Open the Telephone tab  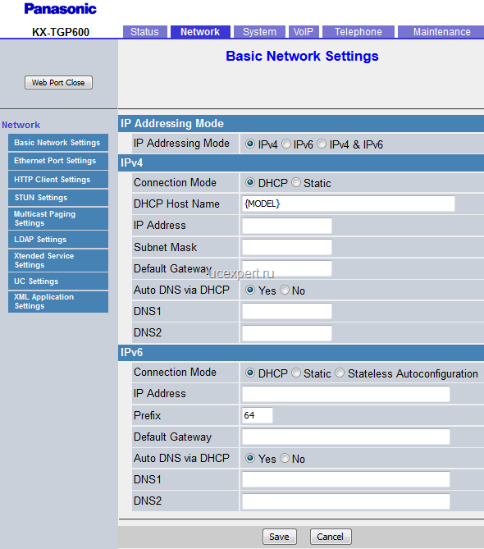coord(358,32)
